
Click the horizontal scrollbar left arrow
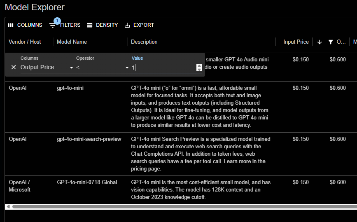click(8, 206)
